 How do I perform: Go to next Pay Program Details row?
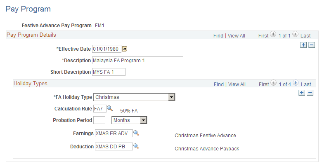tap(295, 34)
